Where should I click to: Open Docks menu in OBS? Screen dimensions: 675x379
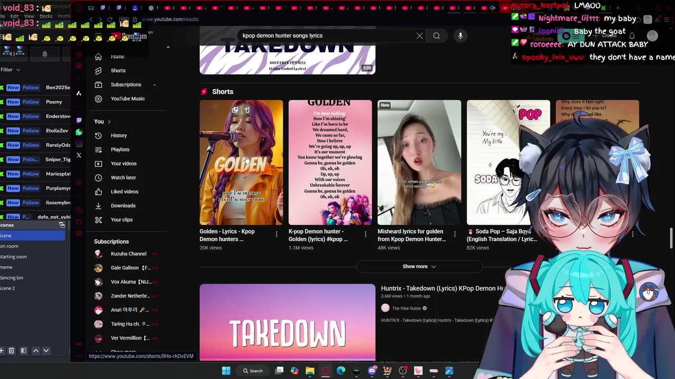coord(46,16)
